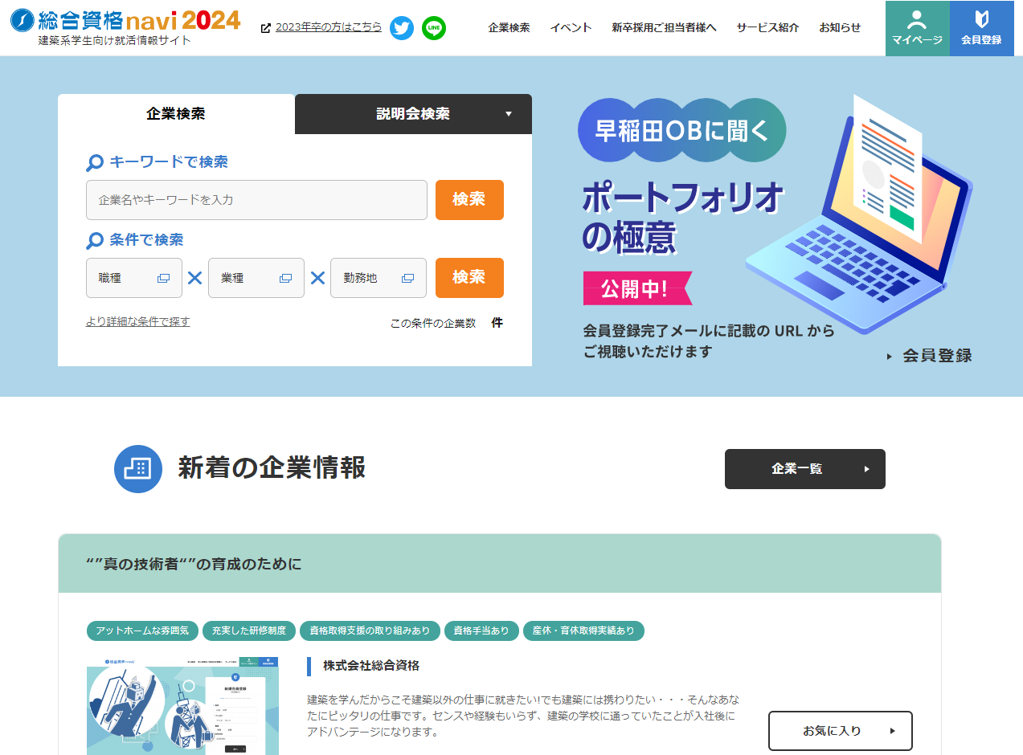Screen dimensions: 1023x755
Task: Select 産休・育休取得実績あり tag
Action: point(583,631)
